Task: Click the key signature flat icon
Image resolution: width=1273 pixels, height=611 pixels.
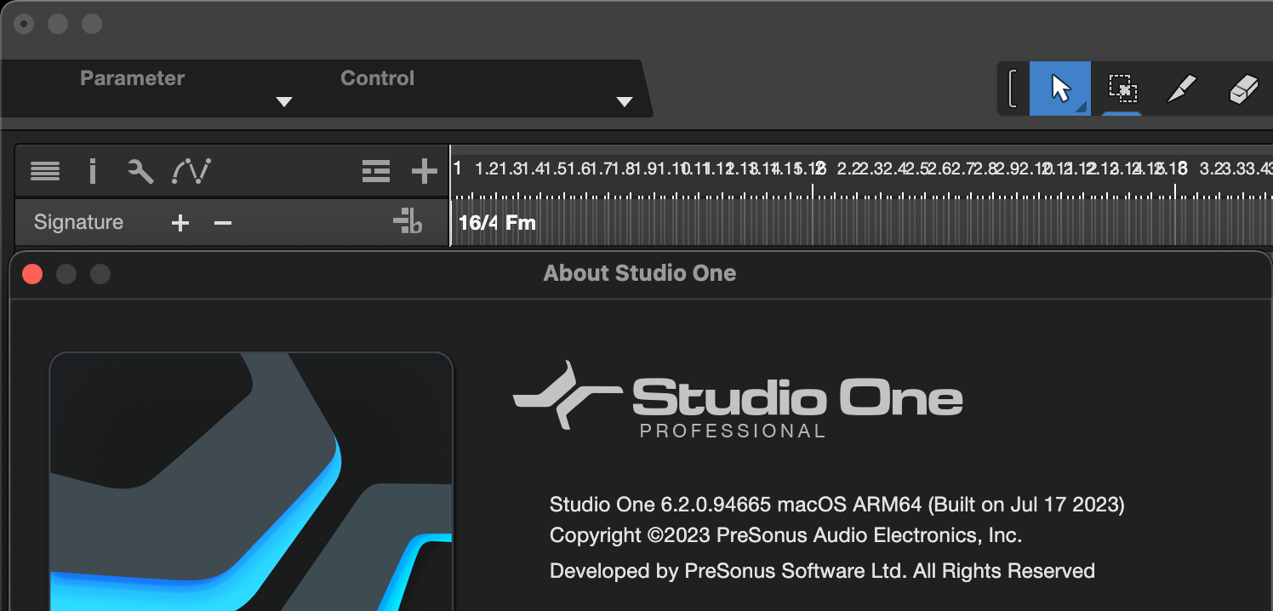Action: pos(408,223)
